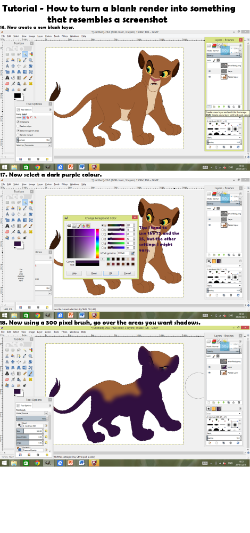Pick Text tool in step 16 toolbox

point(7,77)
